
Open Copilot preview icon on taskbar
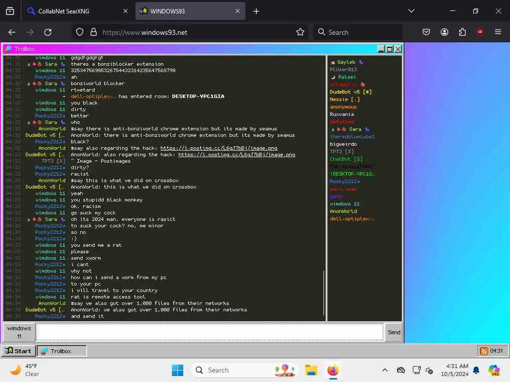pyautogui.click(x=494, y=370)
